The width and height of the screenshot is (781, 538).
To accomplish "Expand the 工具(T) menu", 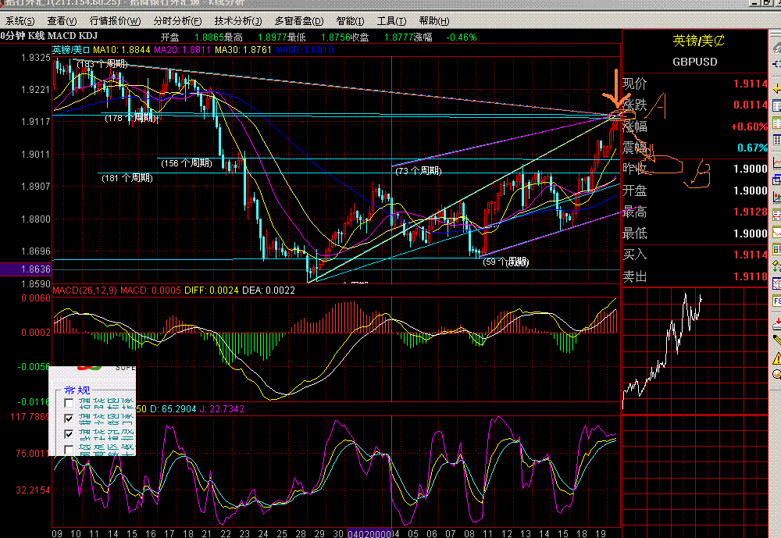I will pos(391,21).
